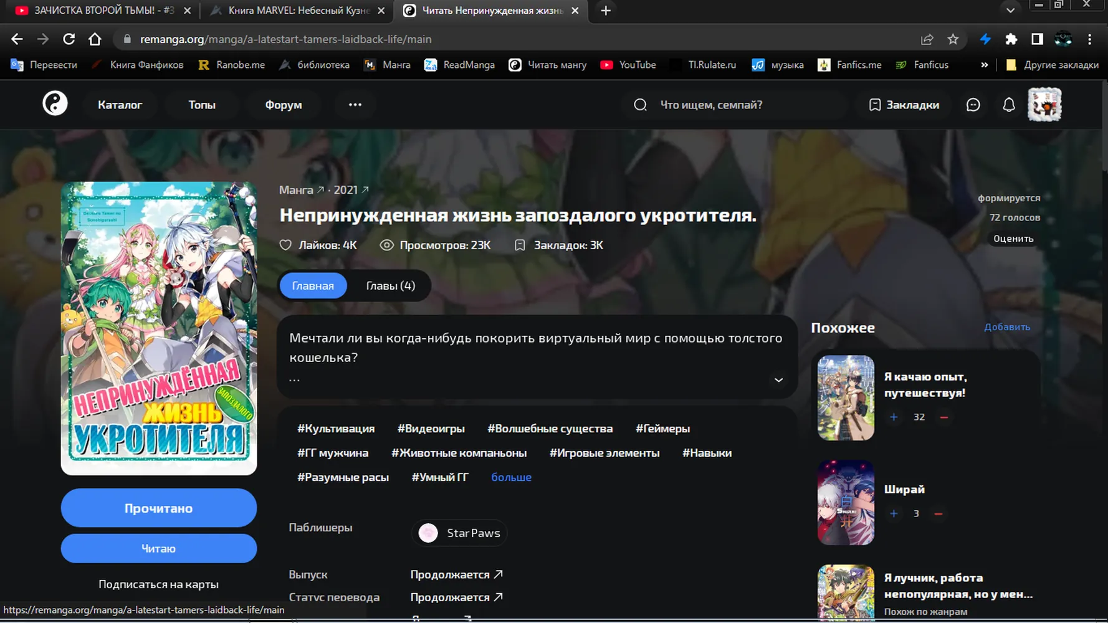The width and height of the screenshot is (1108, 623).
Task: Open the chat messages icon
Action: point(973,105)
